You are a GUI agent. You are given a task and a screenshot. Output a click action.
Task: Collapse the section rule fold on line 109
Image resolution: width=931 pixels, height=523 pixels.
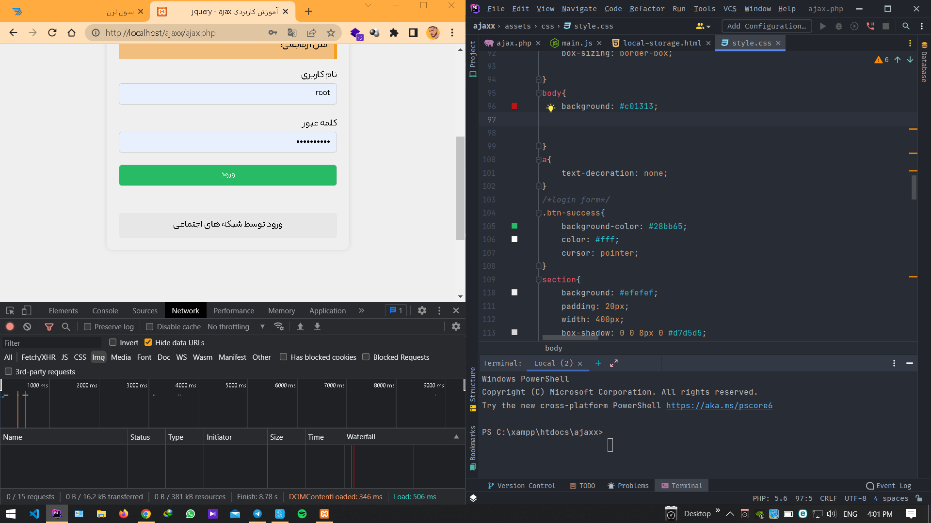pyautogui.click(x=538, y=280)
